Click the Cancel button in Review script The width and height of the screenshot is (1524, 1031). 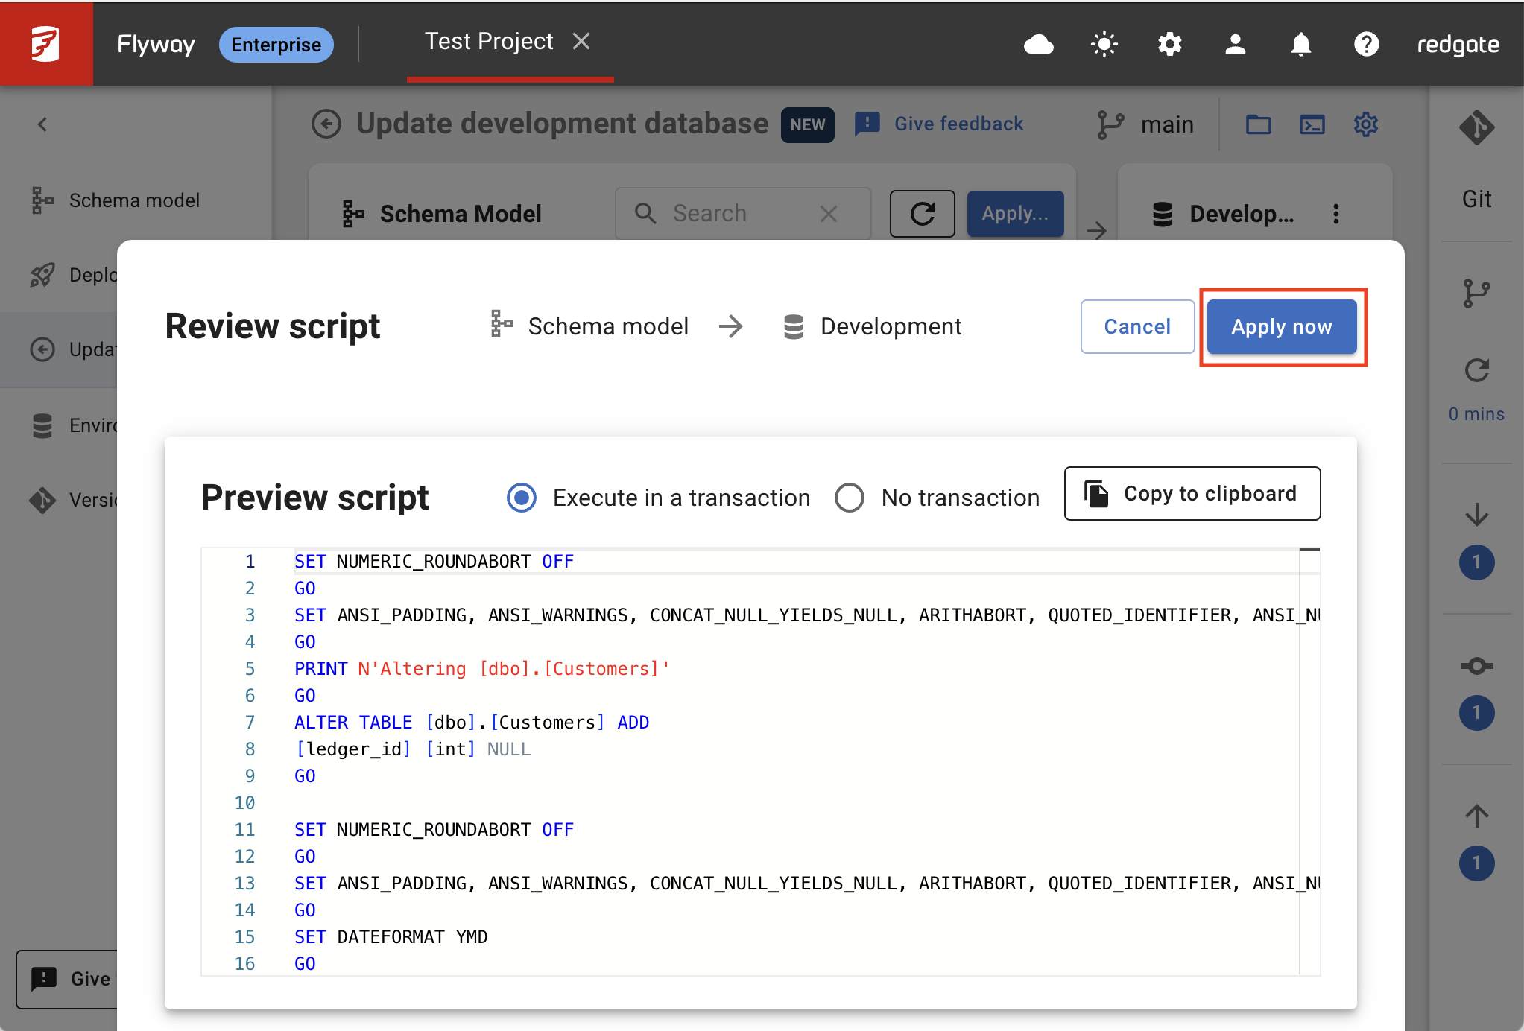coord(1137,326)
